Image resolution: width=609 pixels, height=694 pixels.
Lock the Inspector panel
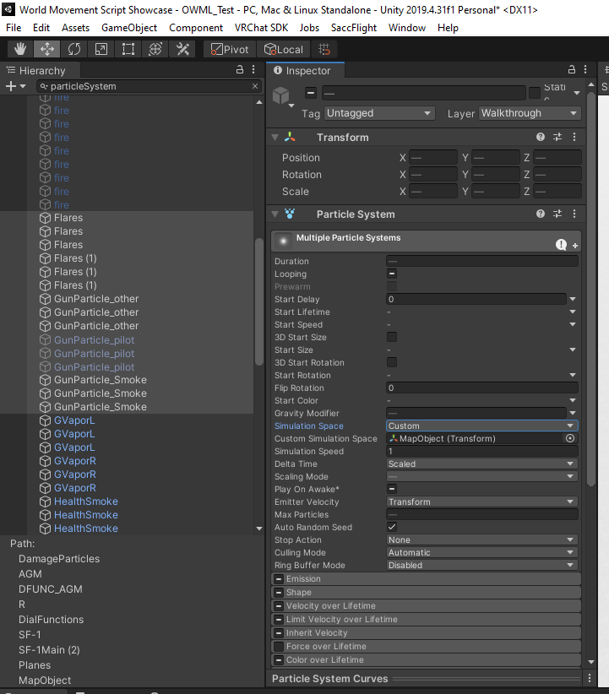tap(572, 69)
